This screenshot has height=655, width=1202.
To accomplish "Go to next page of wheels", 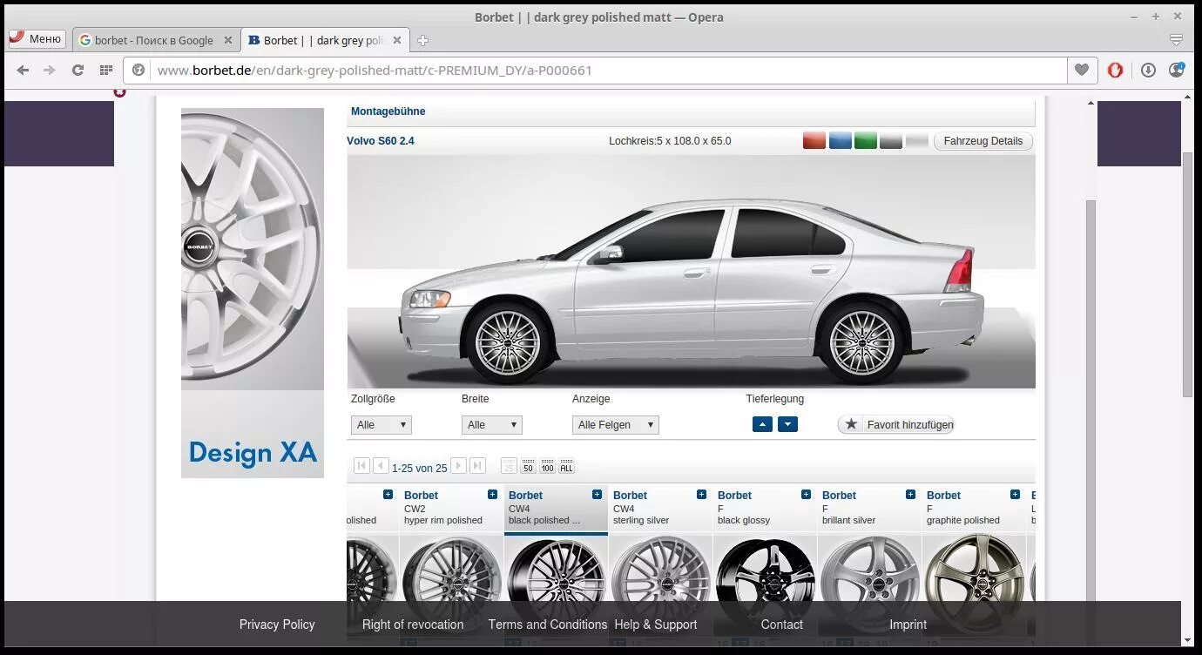I will 458,466.
